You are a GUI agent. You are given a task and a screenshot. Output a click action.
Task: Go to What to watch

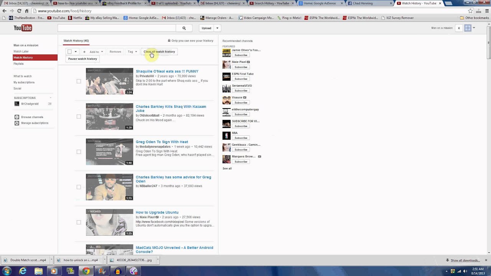(x=23, y=76)
